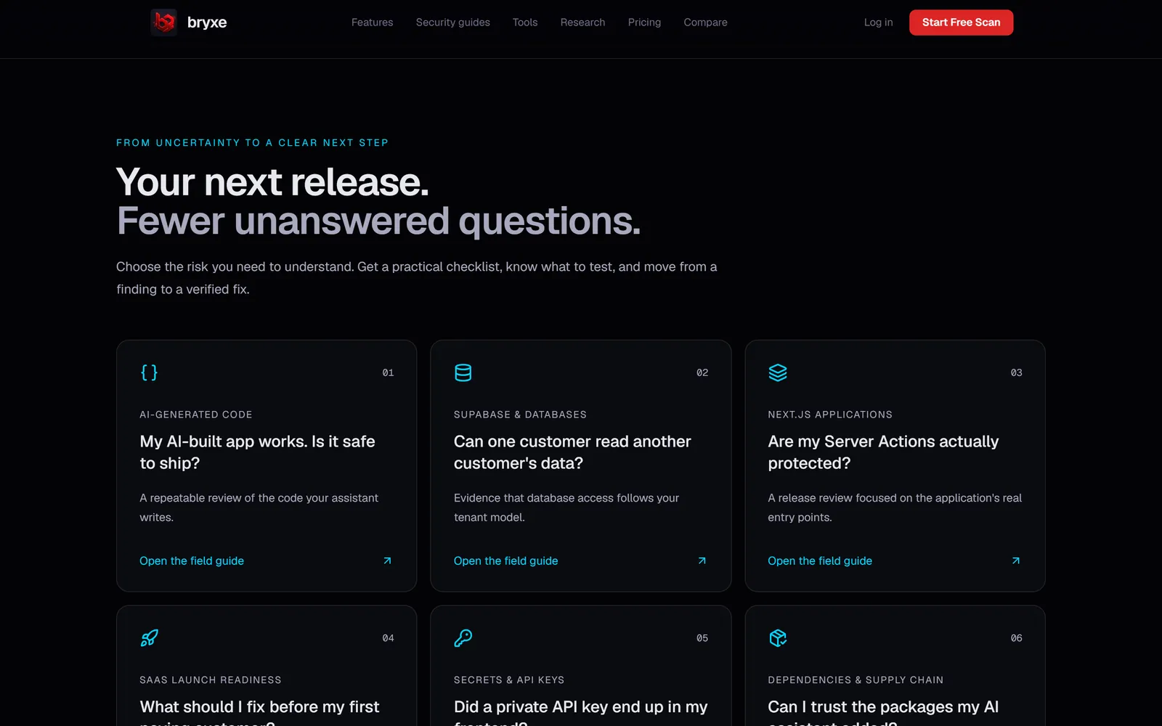Click the 'DEPENDENCIES & SUPPLY CHAIN' label
The width and height of the screenshot is (1162, 726).
coord(856,680)
